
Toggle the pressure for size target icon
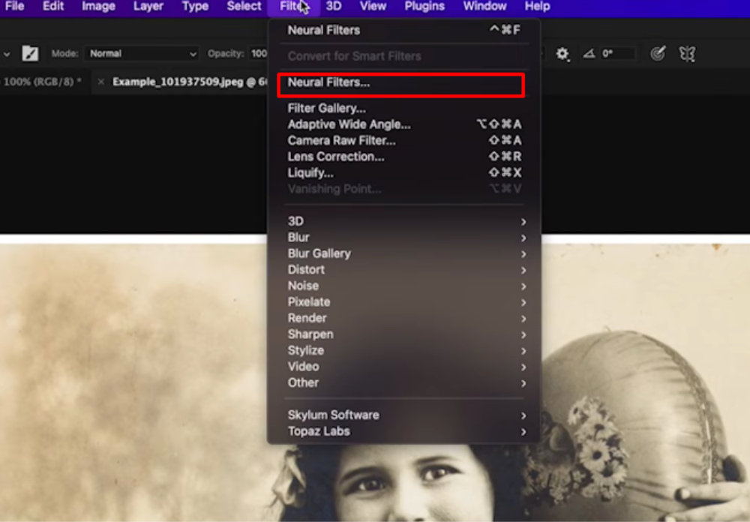658,54
